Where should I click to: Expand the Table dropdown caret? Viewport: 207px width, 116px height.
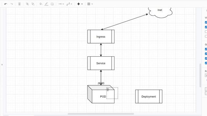point(92,4)
